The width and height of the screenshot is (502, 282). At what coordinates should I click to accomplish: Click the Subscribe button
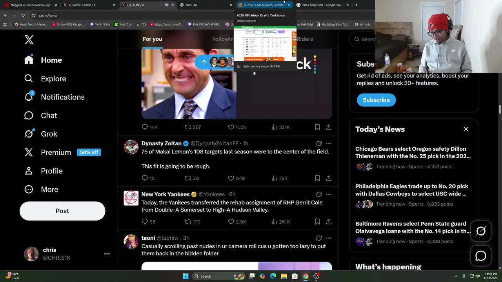(x=376, y=100)
